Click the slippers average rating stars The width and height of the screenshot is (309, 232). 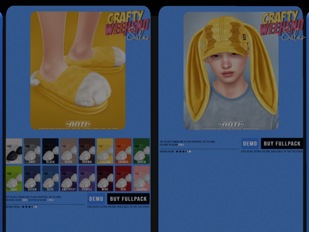pos(30,207)
